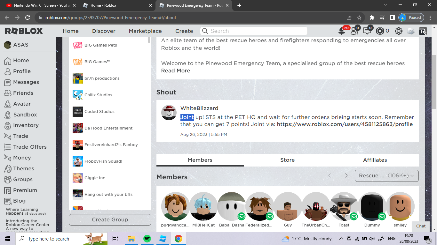437x245 pixels.
Task: Open Task View on the taskbar
Action: 115,239
